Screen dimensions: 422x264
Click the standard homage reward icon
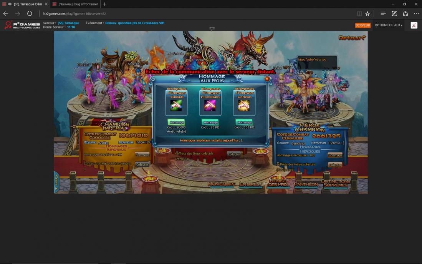[176, 105]
